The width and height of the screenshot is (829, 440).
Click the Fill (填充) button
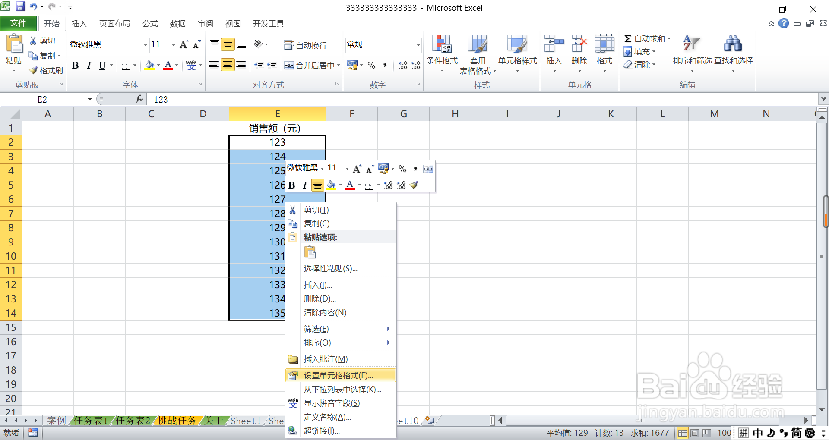[639, 52]
